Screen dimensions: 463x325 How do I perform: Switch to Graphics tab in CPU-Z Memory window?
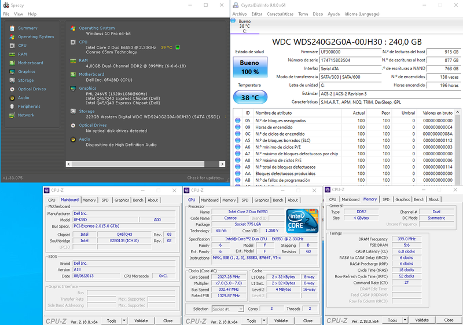tap(402, 199)
